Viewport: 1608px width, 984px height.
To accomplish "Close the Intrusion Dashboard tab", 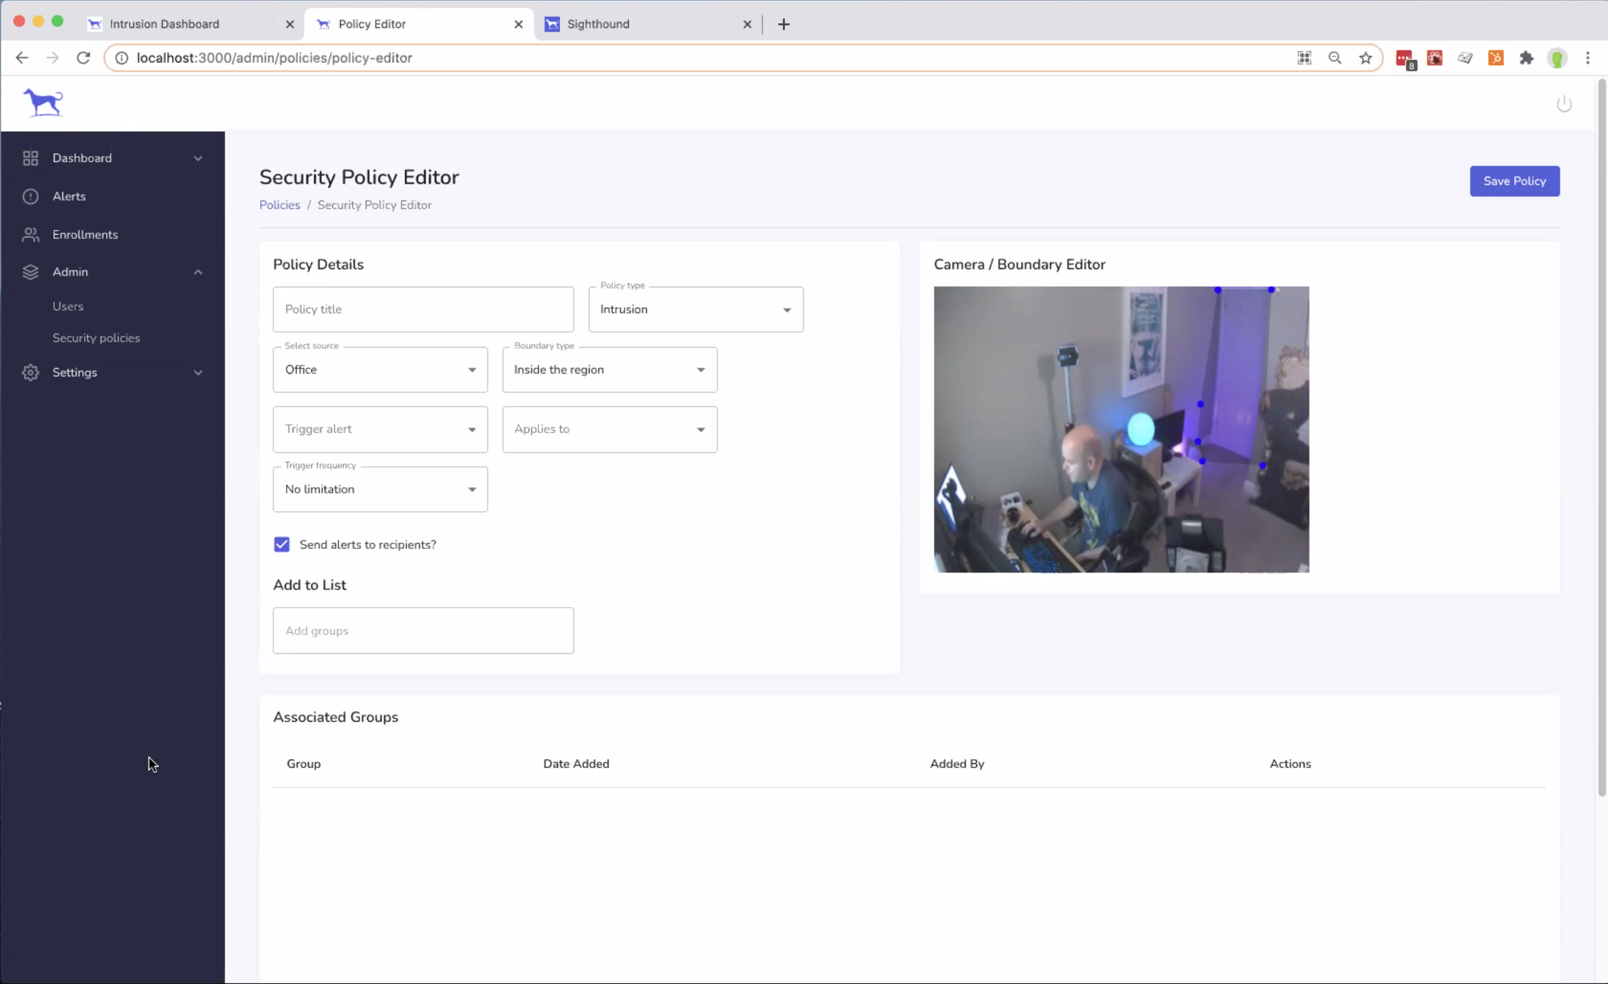I will coord(289,25).
